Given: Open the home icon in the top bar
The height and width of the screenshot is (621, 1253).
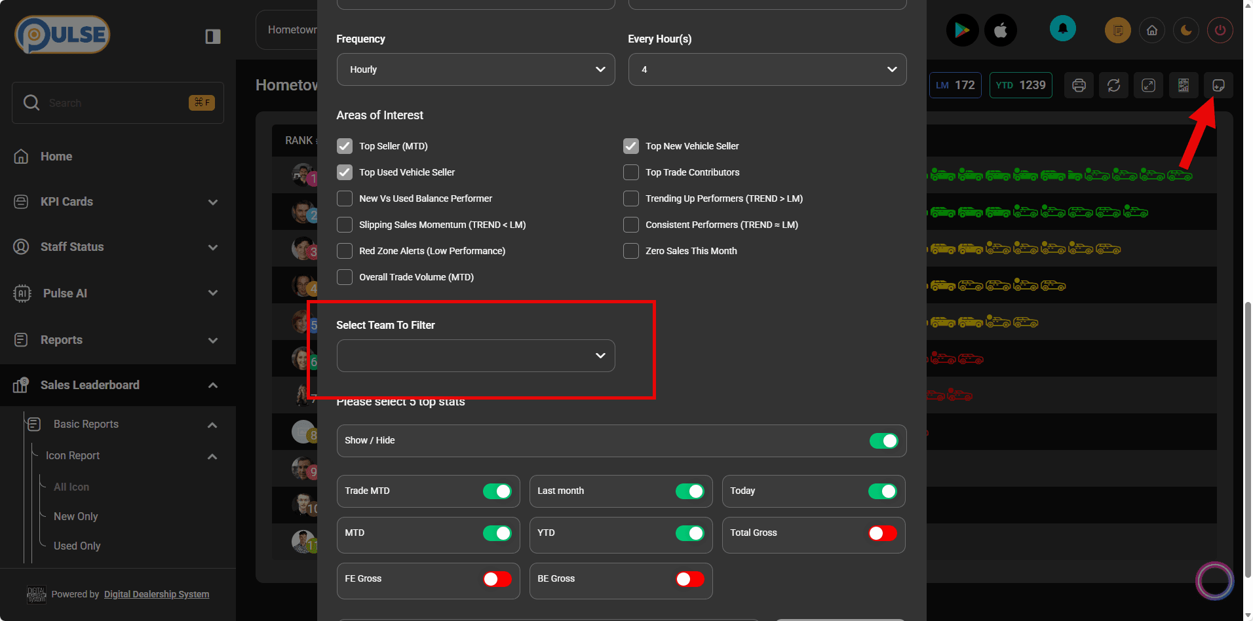Looking at the screenshot, I should coord(1152,29).
